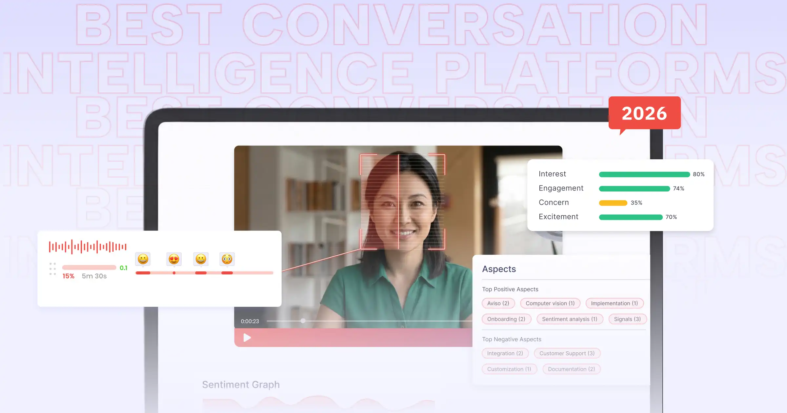Choose the Onboarding (2) tag
Image resolution: width=787 pixels, height=413 pixels.
[x=506, y=319]
